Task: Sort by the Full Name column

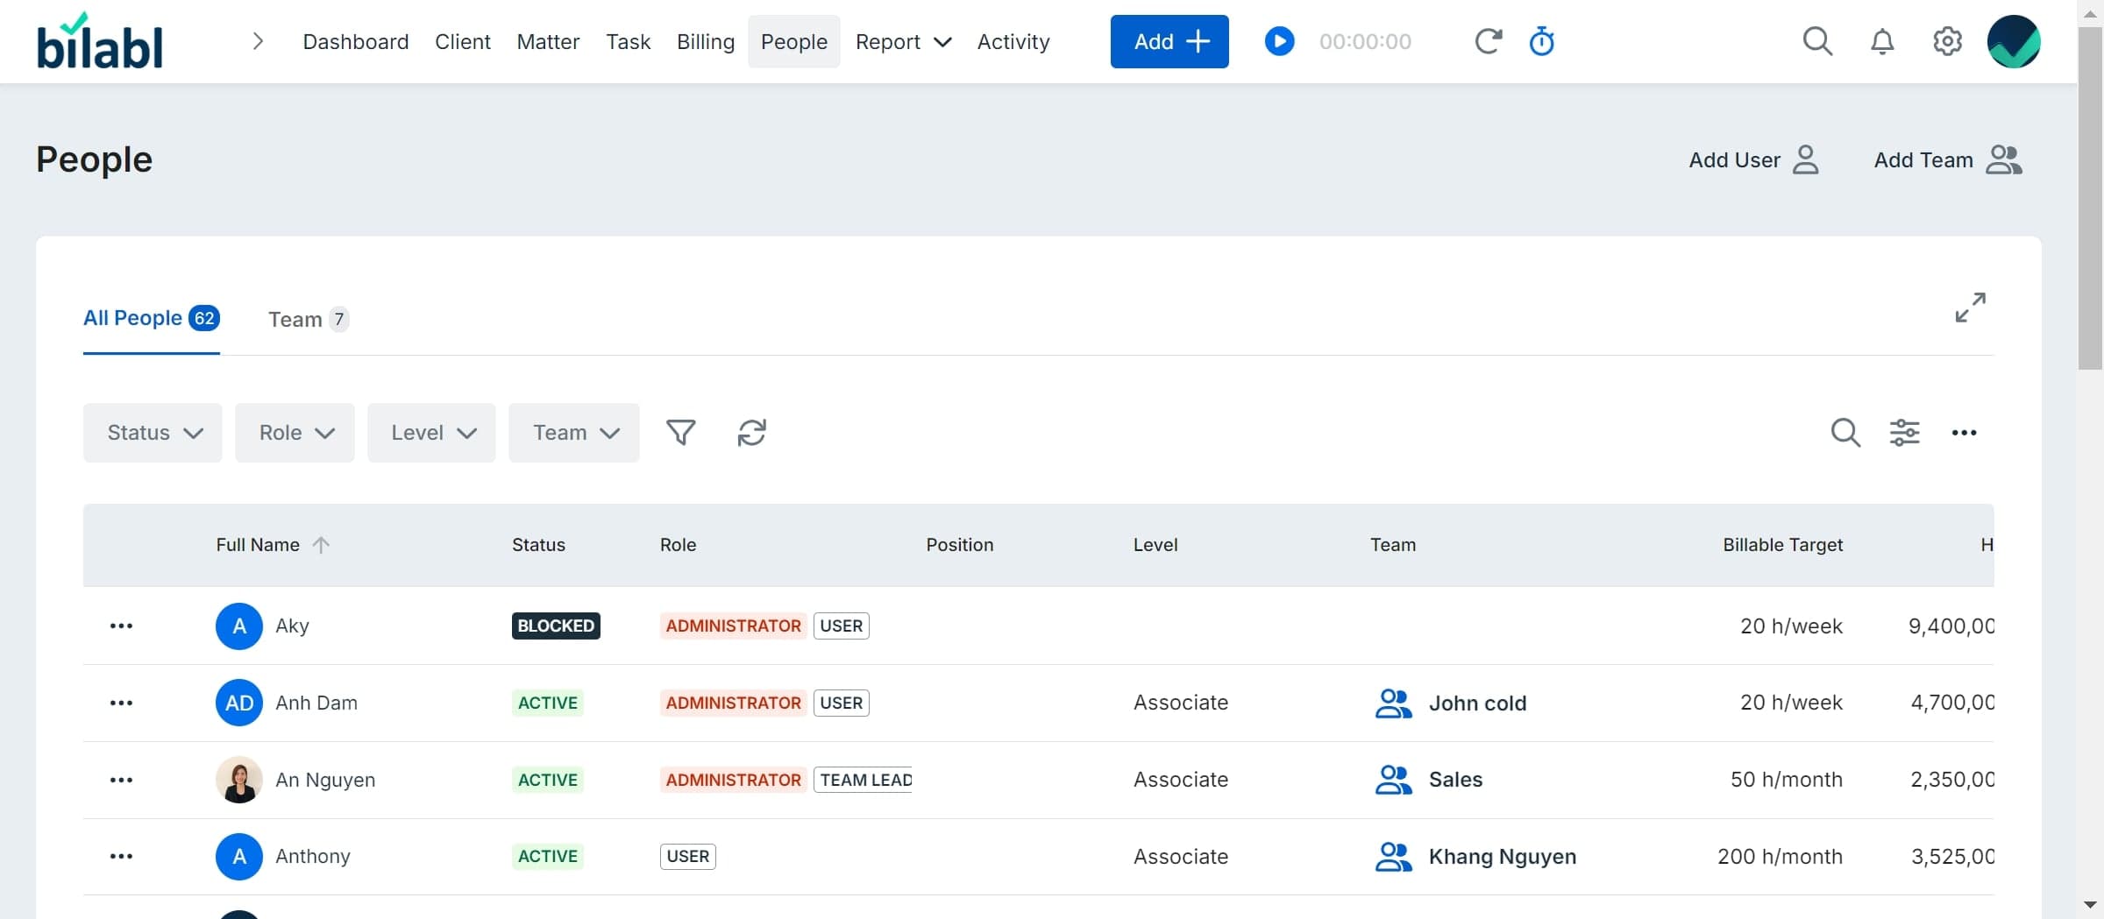Action: pos(273,545)
